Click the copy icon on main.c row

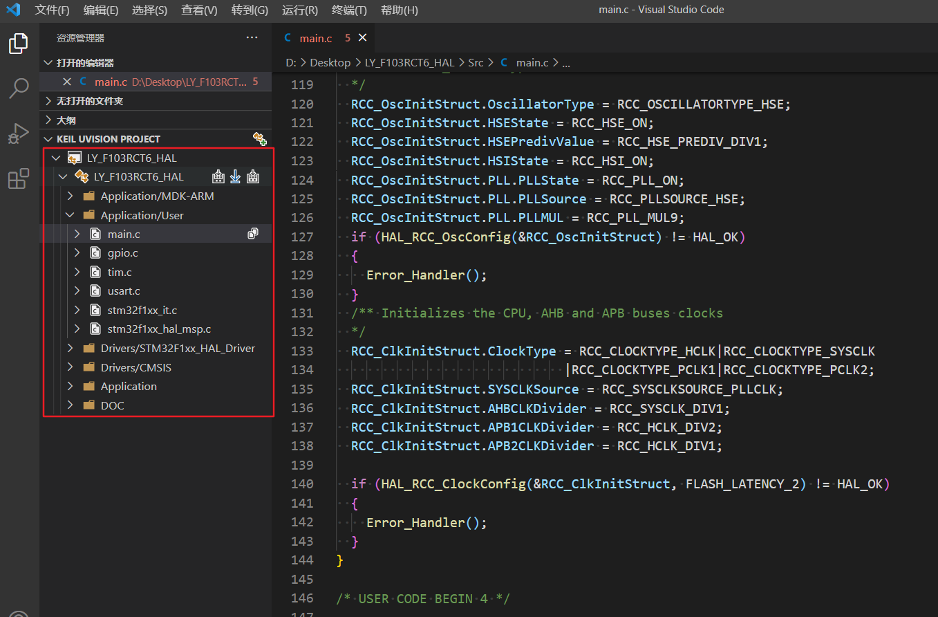253,234
